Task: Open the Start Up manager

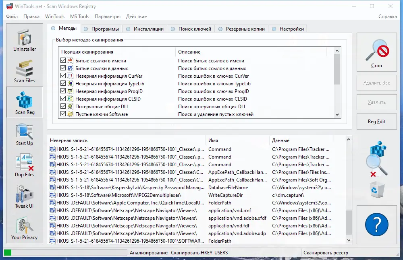Action: pos(25,134)
